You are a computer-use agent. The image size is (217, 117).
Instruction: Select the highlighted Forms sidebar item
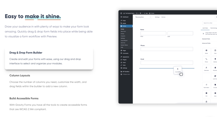(126, 26)
